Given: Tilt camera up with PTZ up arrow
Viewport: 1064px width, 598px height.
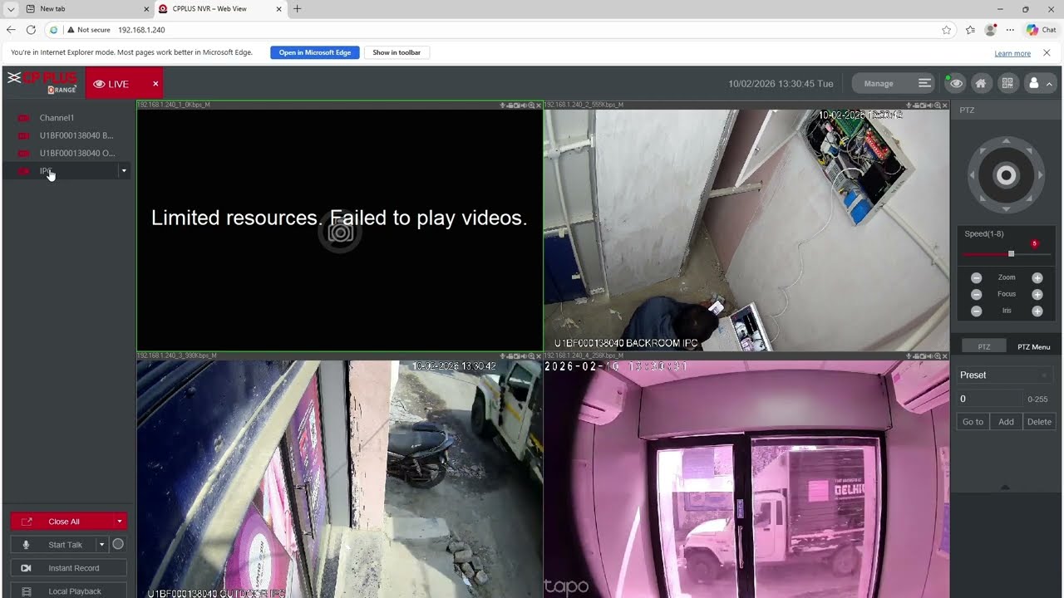Looking at the screenshot, I should 1006,141.
